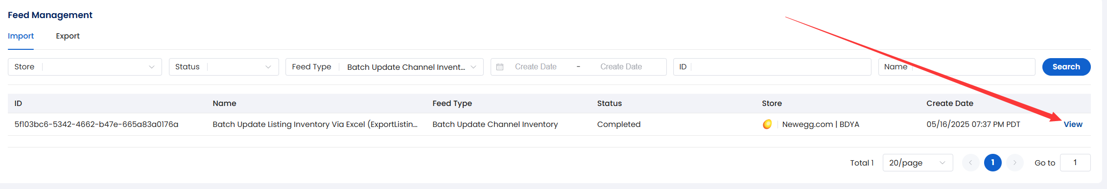Image resolution: width=1107 pixels, height=189 pixels.
Task: Open the Store filter dropdown
Action: (85, 67)
